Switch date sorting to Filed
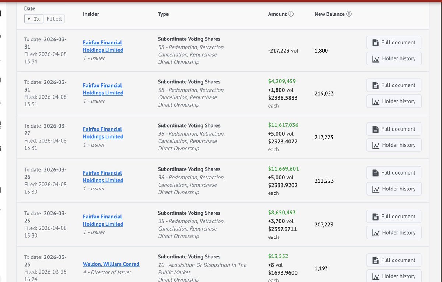The image size is (442, 282). (x=54, y=19)
